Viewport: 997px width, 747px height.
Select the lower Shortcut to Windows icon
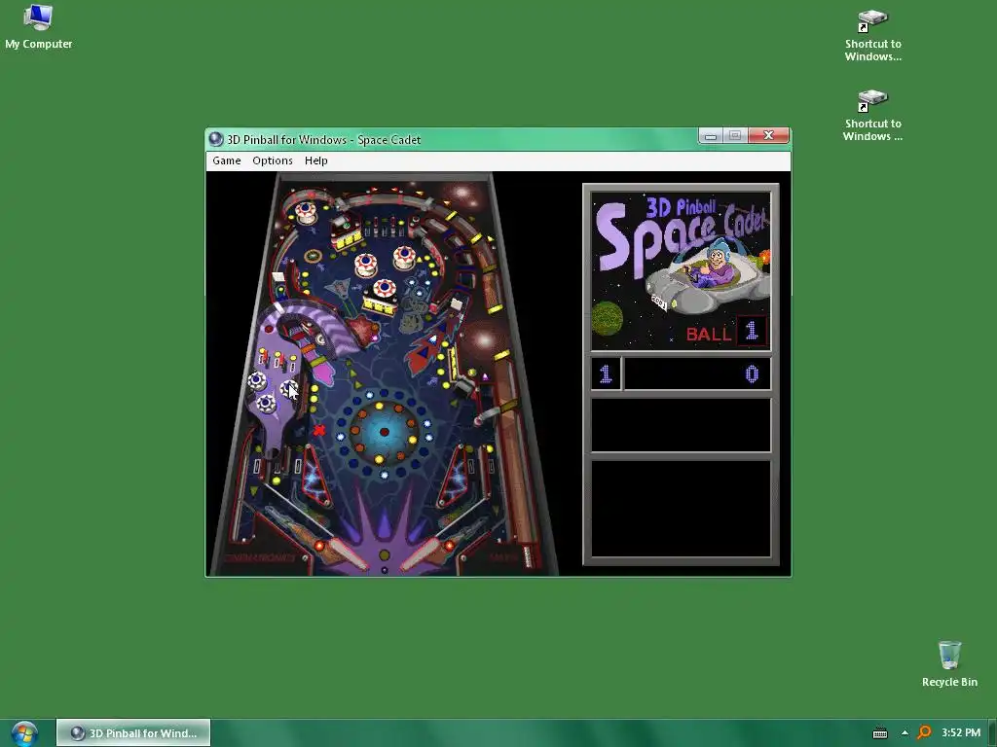coord(873,115)
